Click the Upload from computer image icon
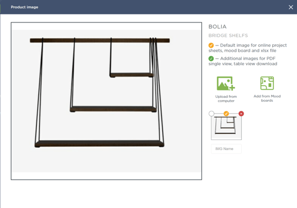This screenshot has height=208, width=297. click(x=226, y=83)
